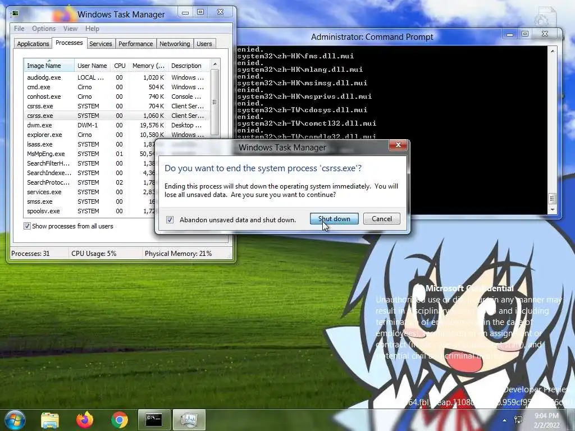Select the smss.exe process row
575x431 pixels.
tap(89, 201)
